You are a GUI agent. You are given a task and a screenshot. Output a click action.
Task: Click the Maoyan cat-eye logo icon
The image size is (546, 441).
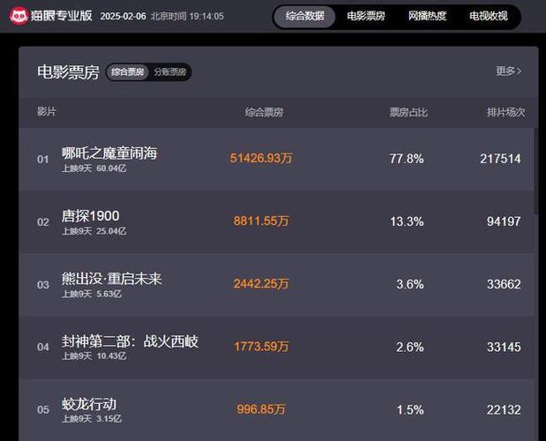tap(19, 16)
